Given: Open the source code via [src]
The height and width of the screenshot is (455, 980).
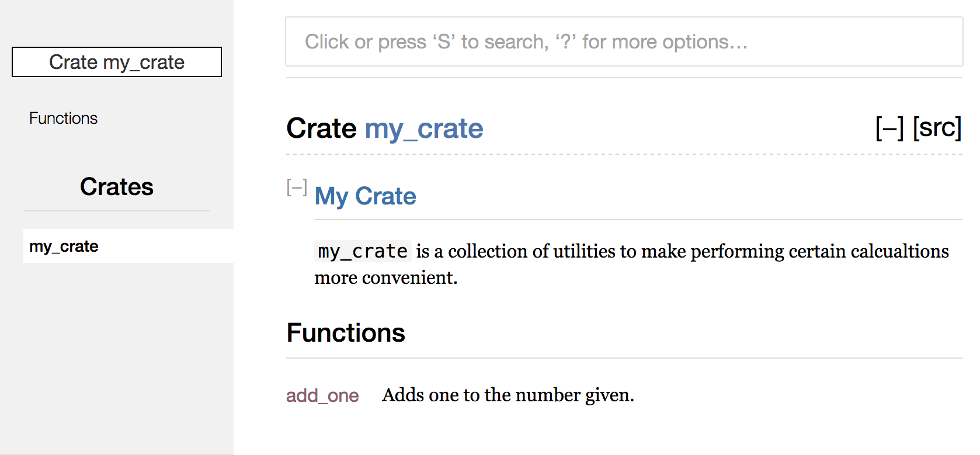Looking at the screenshot, I should 937,128.
